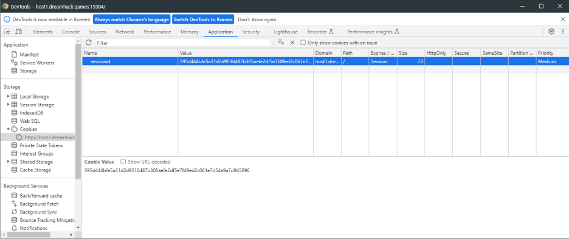Select the sessionid cookie name cell
Image resolution: width=569 pixels, height=239 pixels.
130,61
